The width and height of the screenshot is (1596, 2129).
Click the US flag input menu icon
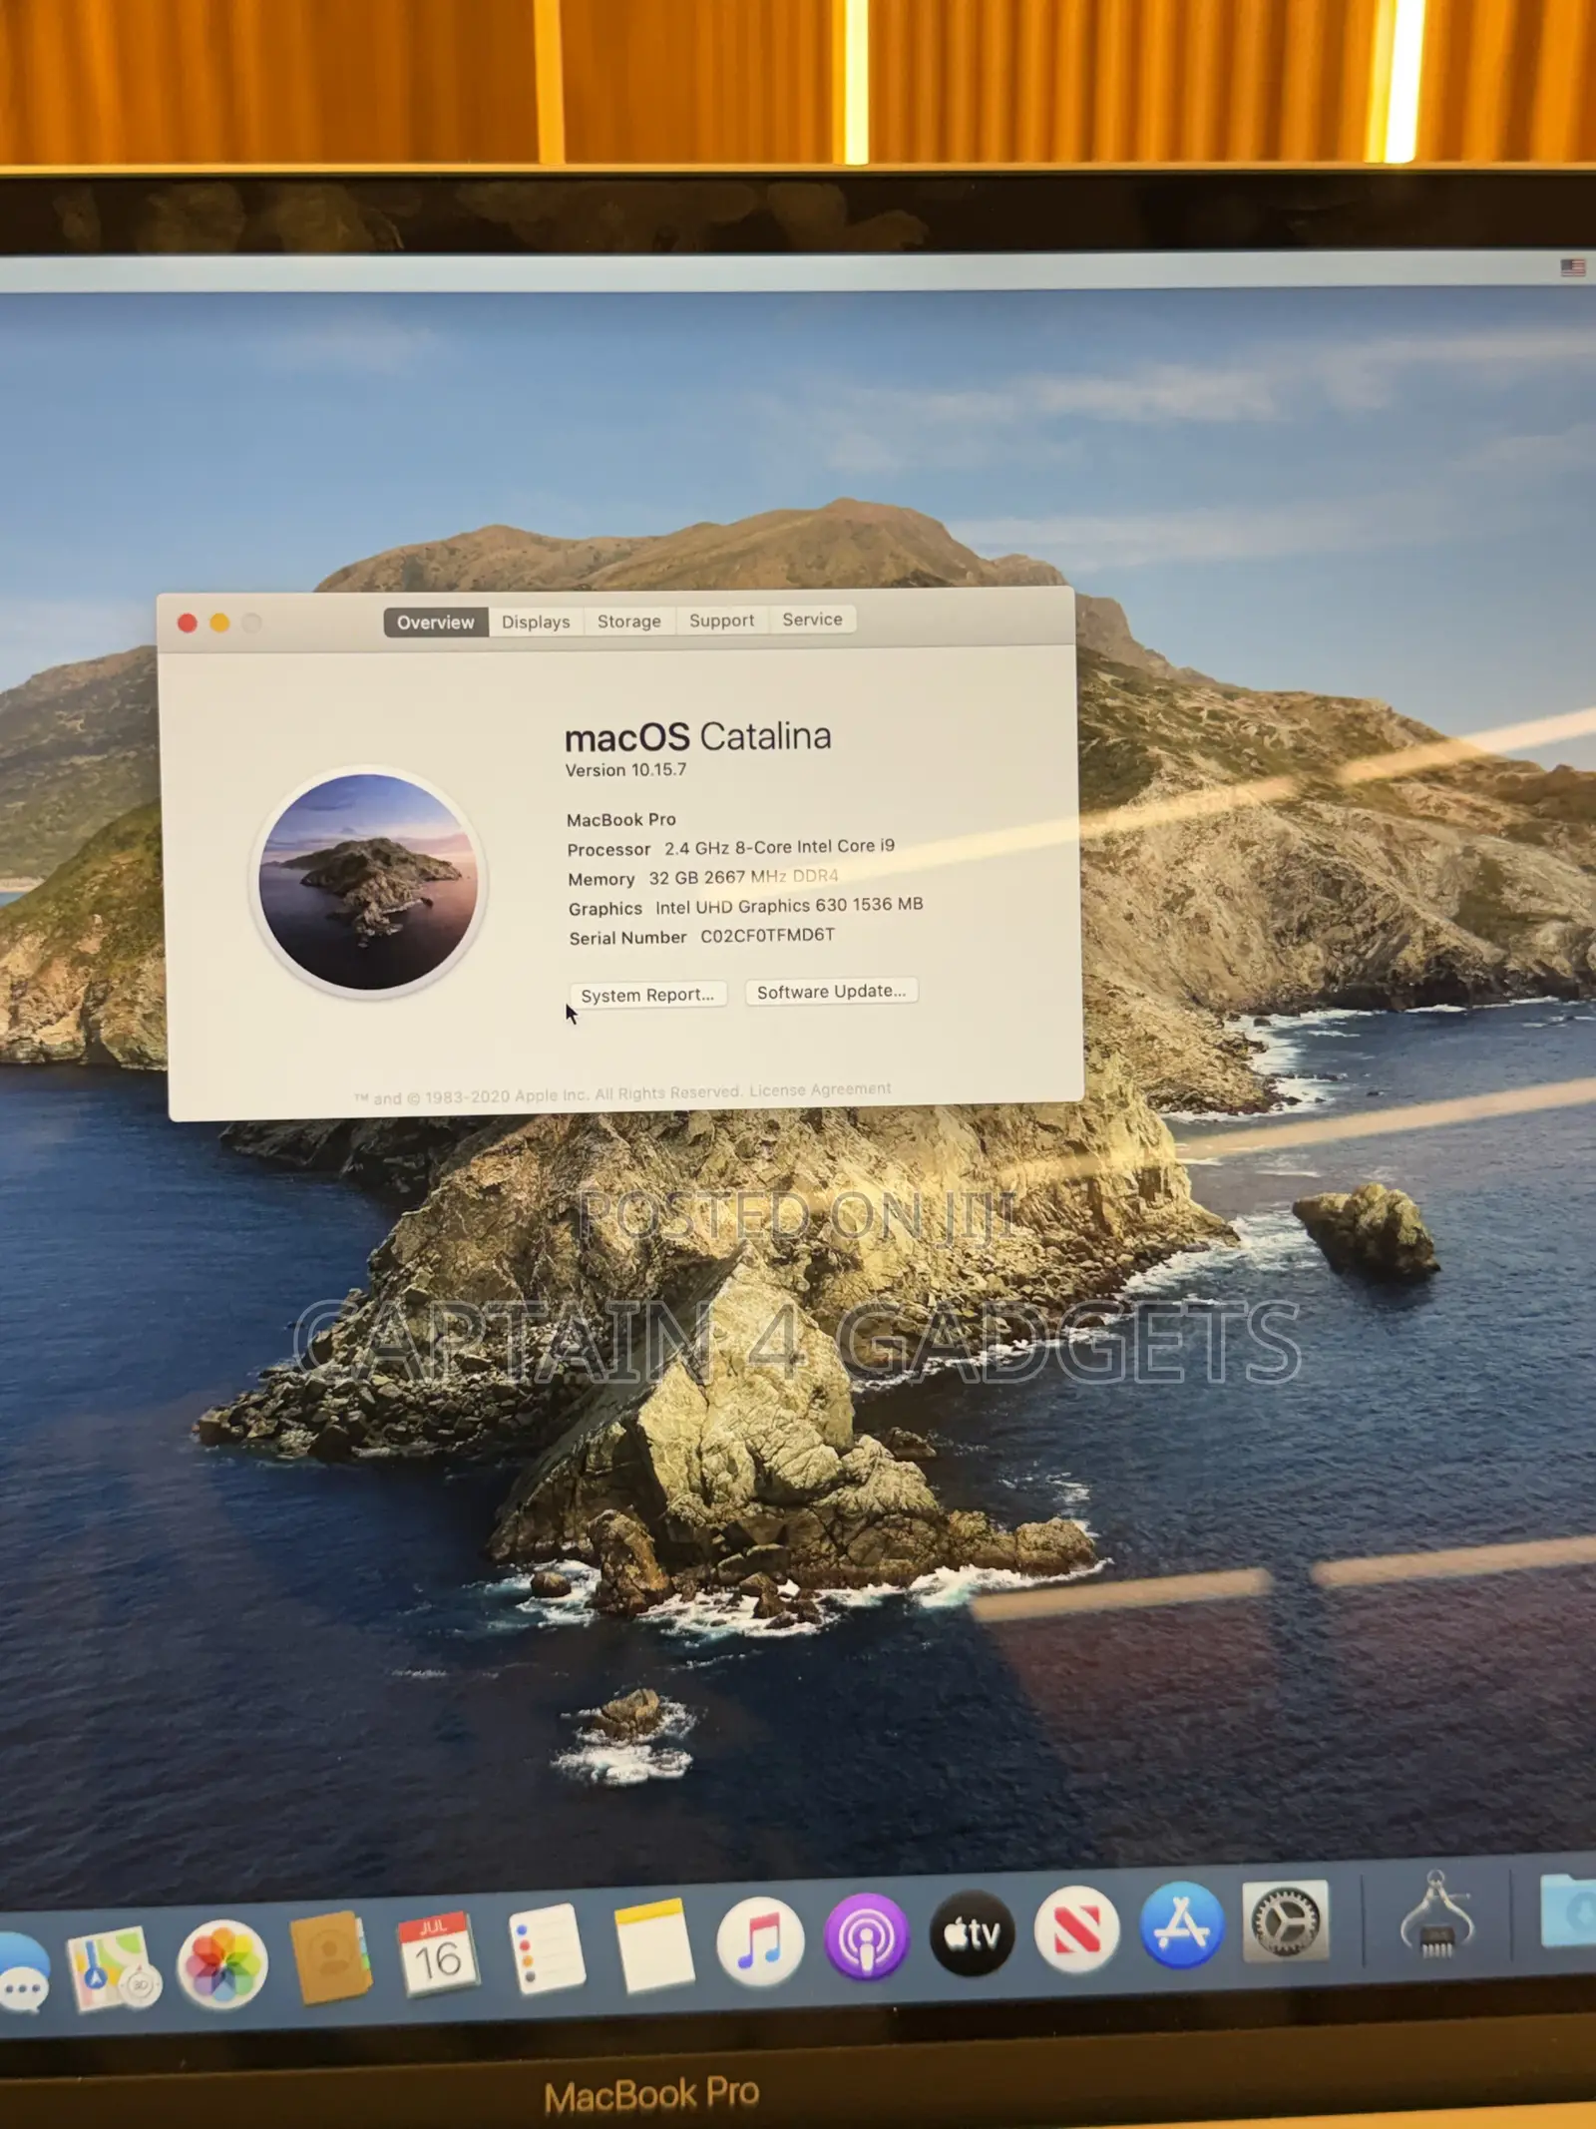[x=1573, y=267]
